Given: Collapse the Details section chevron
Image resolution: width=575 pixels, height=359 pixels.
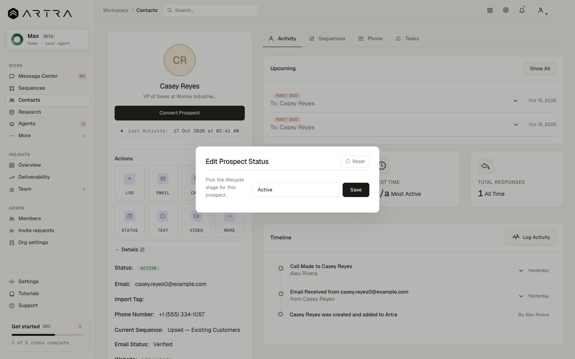Looking at the screenshot, I should (117, 250).
